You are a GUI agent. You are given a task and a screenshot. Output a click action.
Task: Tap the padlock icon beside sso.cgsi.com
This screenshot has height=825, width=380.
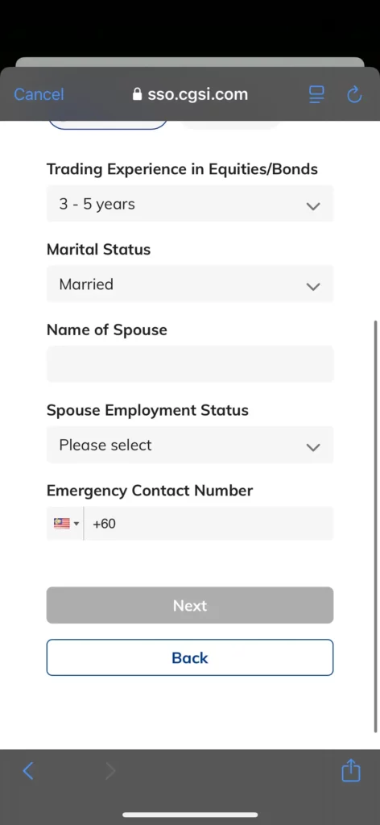[x=137, y=94]
